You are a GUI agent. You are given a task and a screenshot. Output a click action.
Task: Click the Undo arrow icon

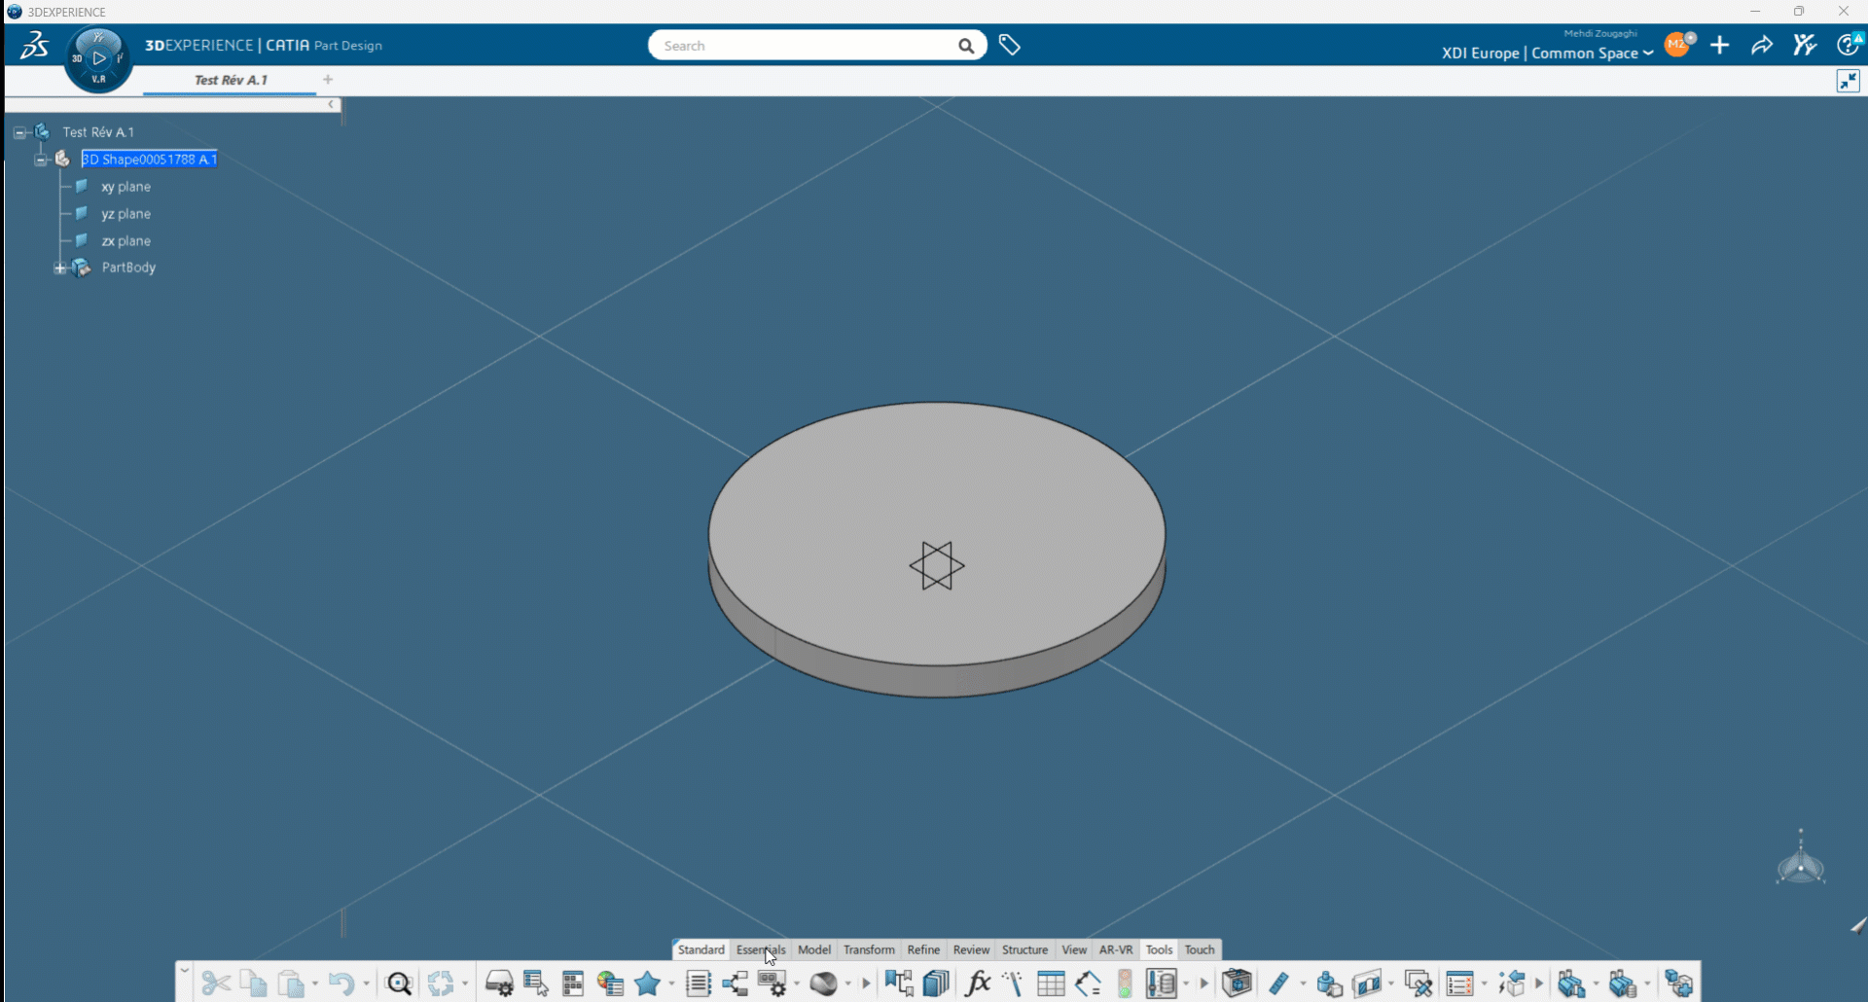[341, 984]
